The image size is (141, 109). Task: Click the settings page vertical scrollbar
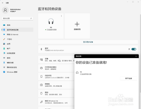point(140,54)
